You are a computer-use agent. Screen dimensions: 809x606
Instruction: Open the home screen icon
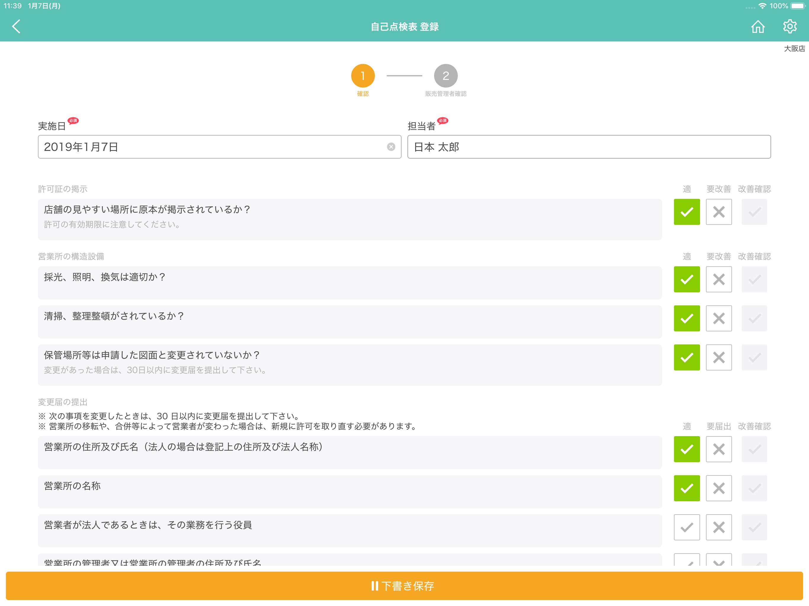click(x=758, y=26)
